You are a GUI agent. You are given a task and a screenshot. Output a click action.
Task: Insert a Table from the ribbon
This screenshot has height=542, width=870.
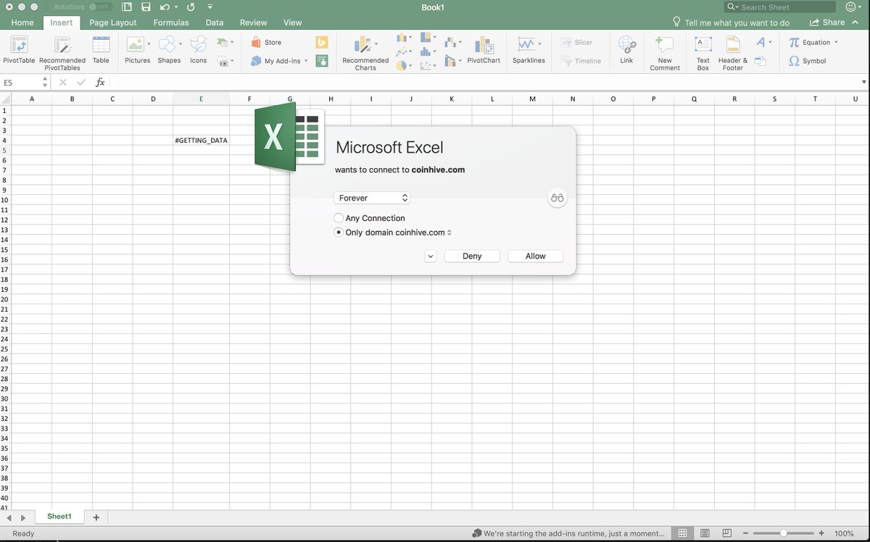point(101,51)
